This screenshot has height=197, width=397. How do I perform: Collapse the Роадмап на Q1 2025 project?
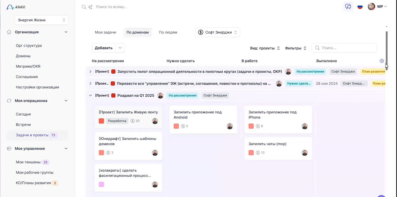pos(91,95)
